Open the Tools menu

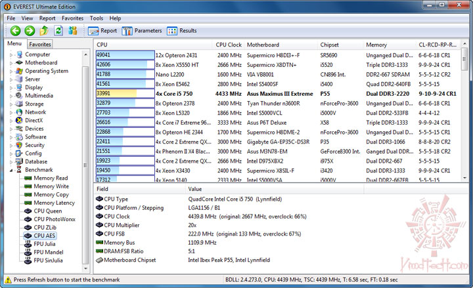coord(96,18)
